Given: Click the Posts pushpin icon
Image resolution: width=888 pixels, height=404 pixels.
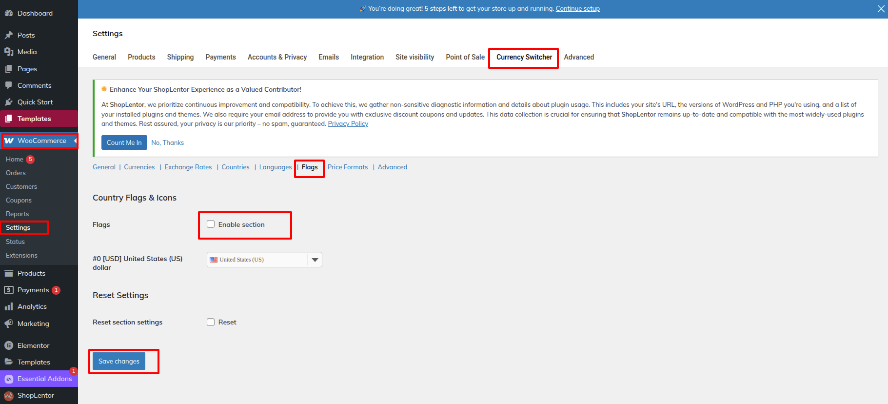Looking at the screenshot, I should click(9, 35).
